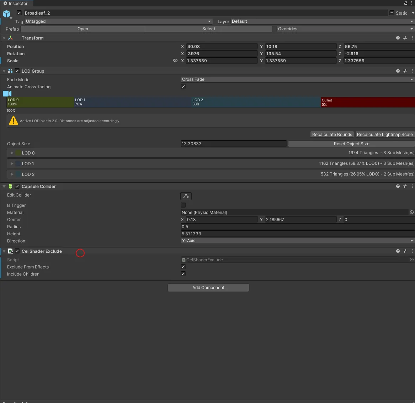Collapse the Transform component foldout
Image resolution: width=415 pixels, height=403 pixels.
click(4, 38)
